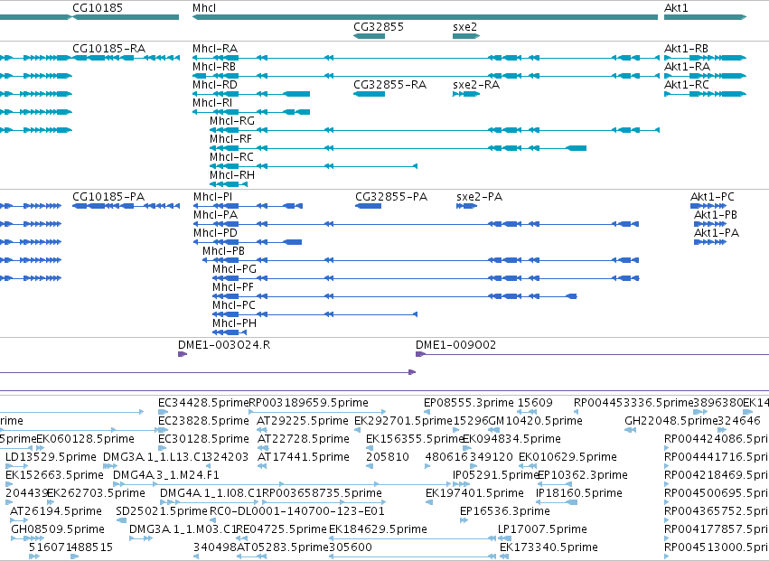The height and width of the screenshot is (561, 769).
Task: Click the Mhcl-PB protein label
Action: click(223, 251)
